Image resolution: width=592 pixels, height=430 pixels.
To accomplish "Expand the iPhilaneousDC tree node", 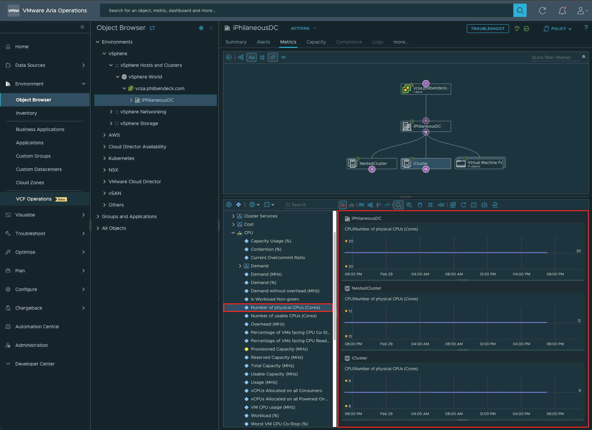I will click(x=131, y=100).
